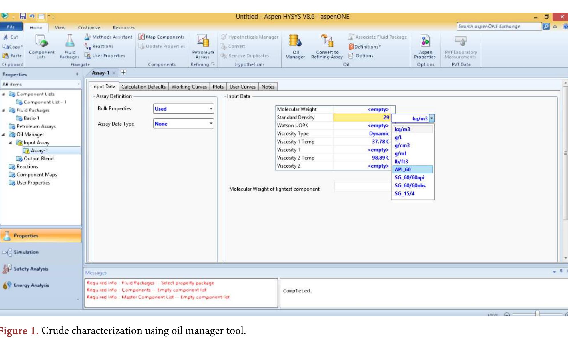This screenshot has height=343, width=568.
Task: Choose API_60 from the unit list
Action: 412,170
